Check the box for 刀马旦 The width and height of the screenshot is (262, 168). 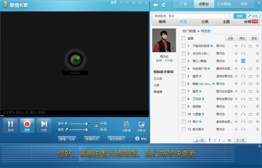(184, 99)
